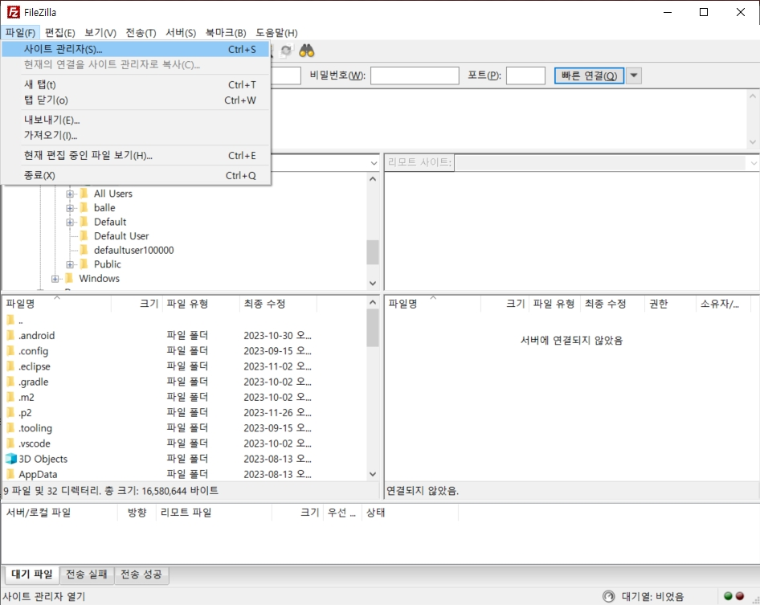760x605 pixels.
Task: Select the .vscode folder row
Action: (x=184, y=444)
